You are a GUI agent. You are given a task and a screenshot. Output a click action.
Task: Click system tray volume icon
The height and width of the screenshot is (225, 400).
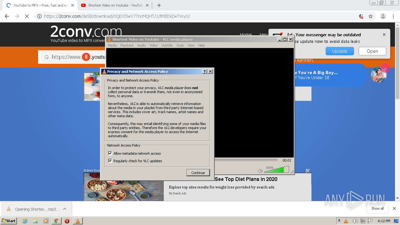(x=355, y=221)
